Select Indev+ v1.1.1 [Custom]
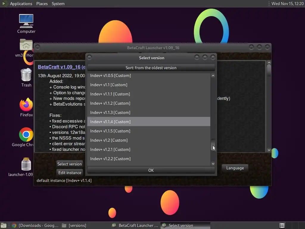Image resolution: width=305 pixels, height=229 pixels. pyautogui.click(x=149, y=94)
